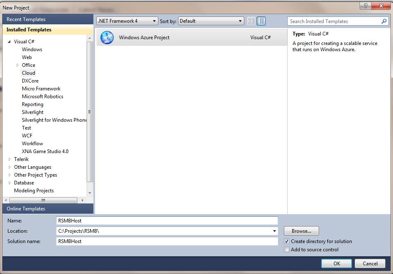Open the Sort by Default dropdown

click(x=211, y=21)
